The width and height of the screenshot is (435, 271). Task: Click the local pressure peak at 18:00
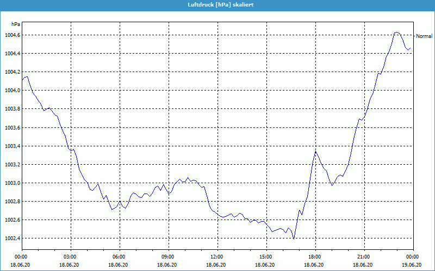[315, 152]
